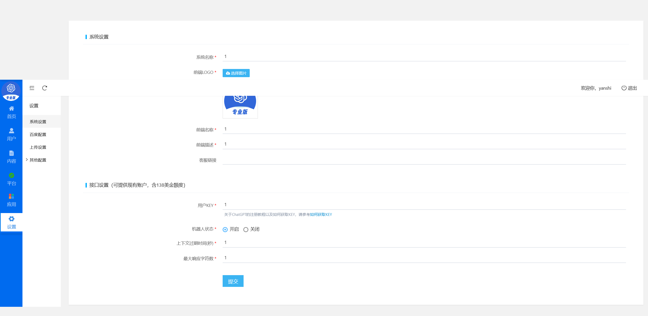Screen dimensions: 648x316
Task: Open the 应用 apps icon
Action: pos(11,196)
